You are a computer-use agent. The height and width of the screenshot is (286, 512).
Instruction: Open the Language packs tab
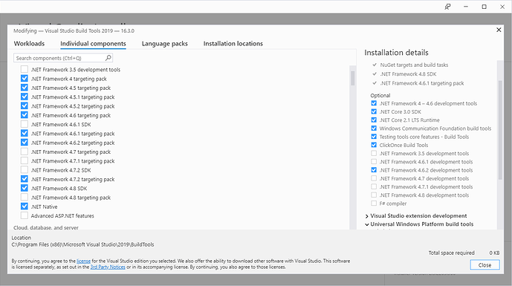164,43
